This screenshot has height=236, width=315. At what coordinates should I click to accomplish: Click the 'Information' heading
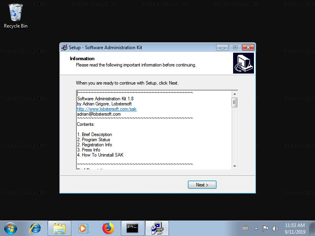point(82,59)
